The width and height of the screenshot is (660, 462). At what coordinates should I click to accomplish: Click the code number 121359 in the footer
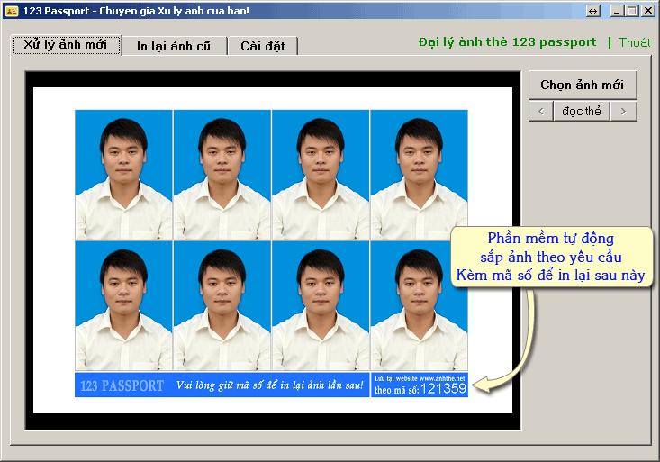coord(443,389)
